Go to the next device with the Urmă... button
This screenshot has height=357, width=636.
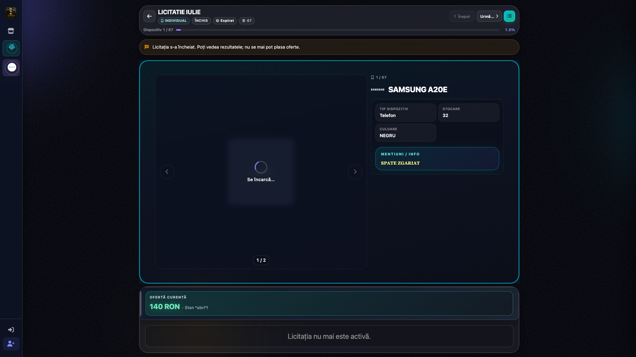pyautogui.click(x=489, y=16)
